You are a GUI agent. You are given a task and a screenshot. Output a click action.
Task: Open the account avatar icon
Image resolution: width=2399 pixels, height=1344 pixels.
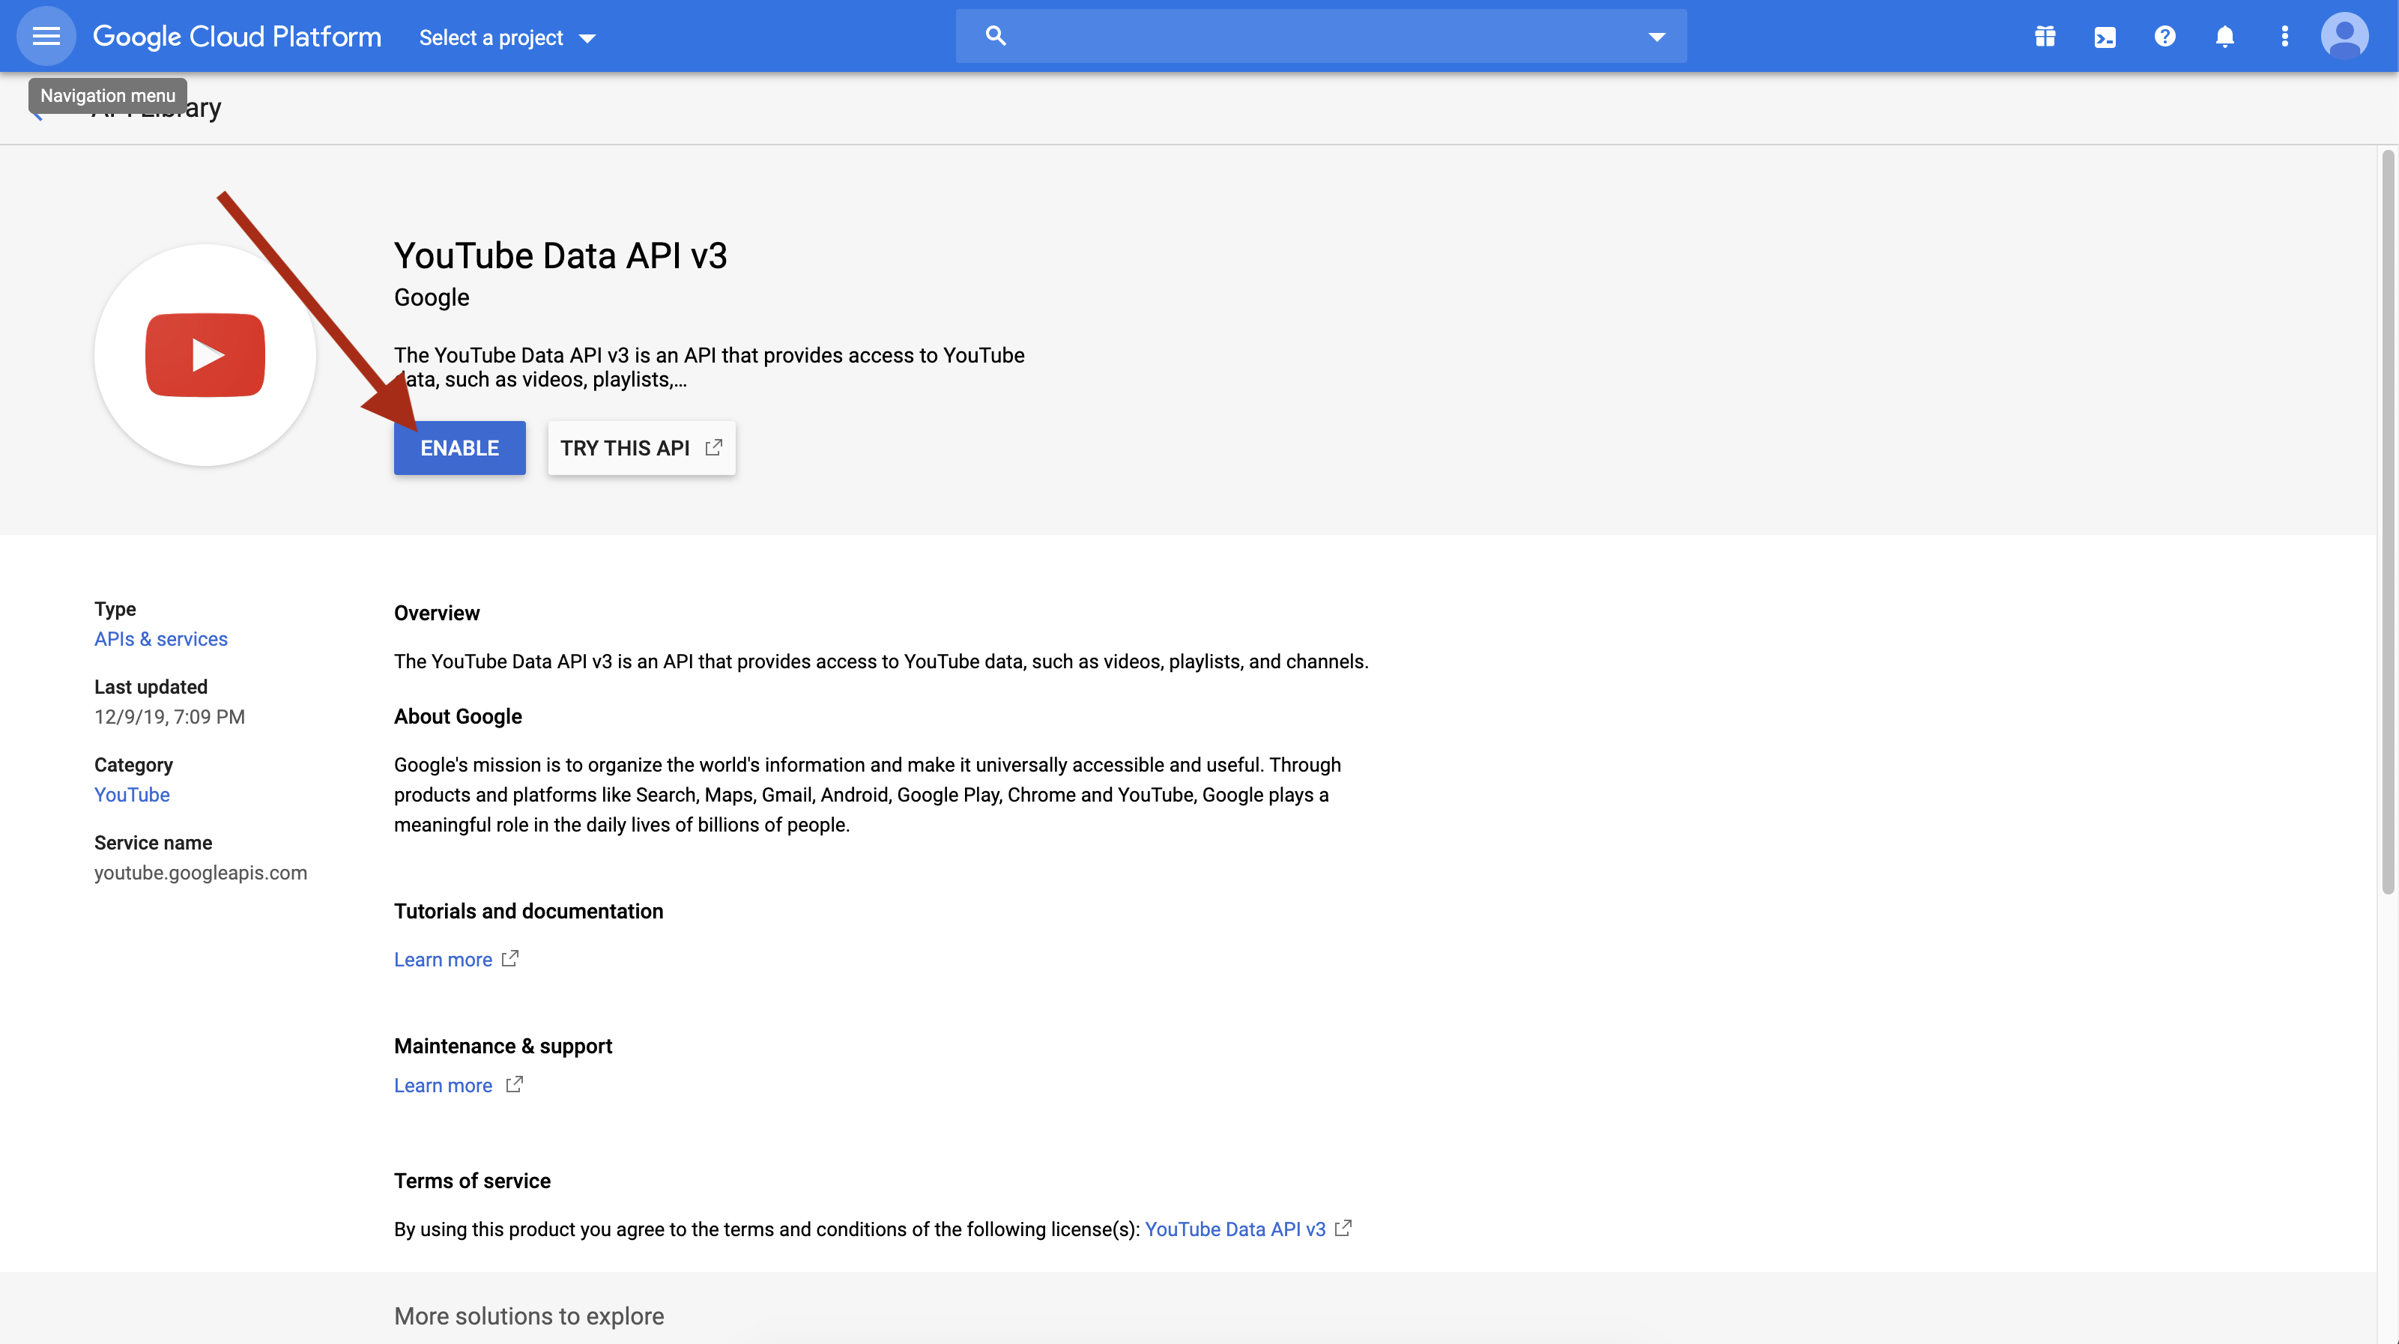click(2345, 35)
